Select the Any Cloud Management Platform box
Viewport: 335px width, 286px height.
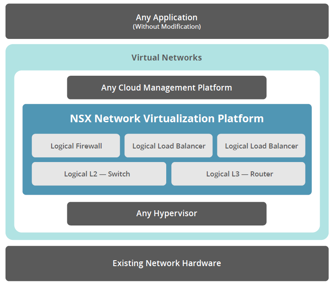[x=167, y=88]
